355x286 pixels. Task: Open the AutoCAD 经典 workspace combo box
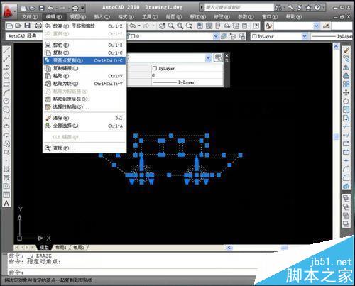coord(24,36)
